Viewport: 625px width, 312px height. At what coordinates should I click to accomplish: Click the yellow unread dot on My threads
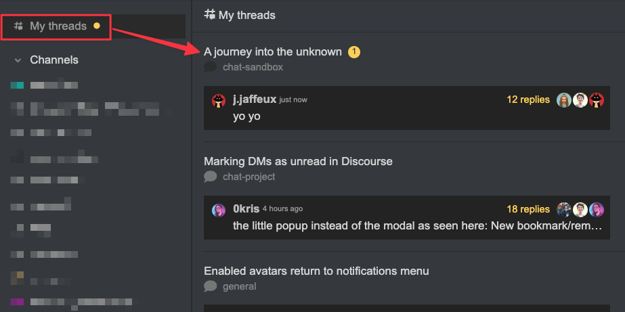[97, 26]
